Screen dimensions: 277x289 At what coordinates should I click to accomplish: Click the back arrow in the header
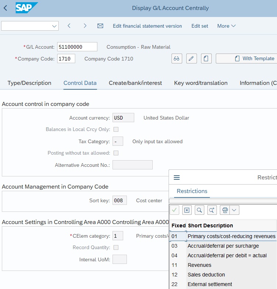[x=5, y=8]
